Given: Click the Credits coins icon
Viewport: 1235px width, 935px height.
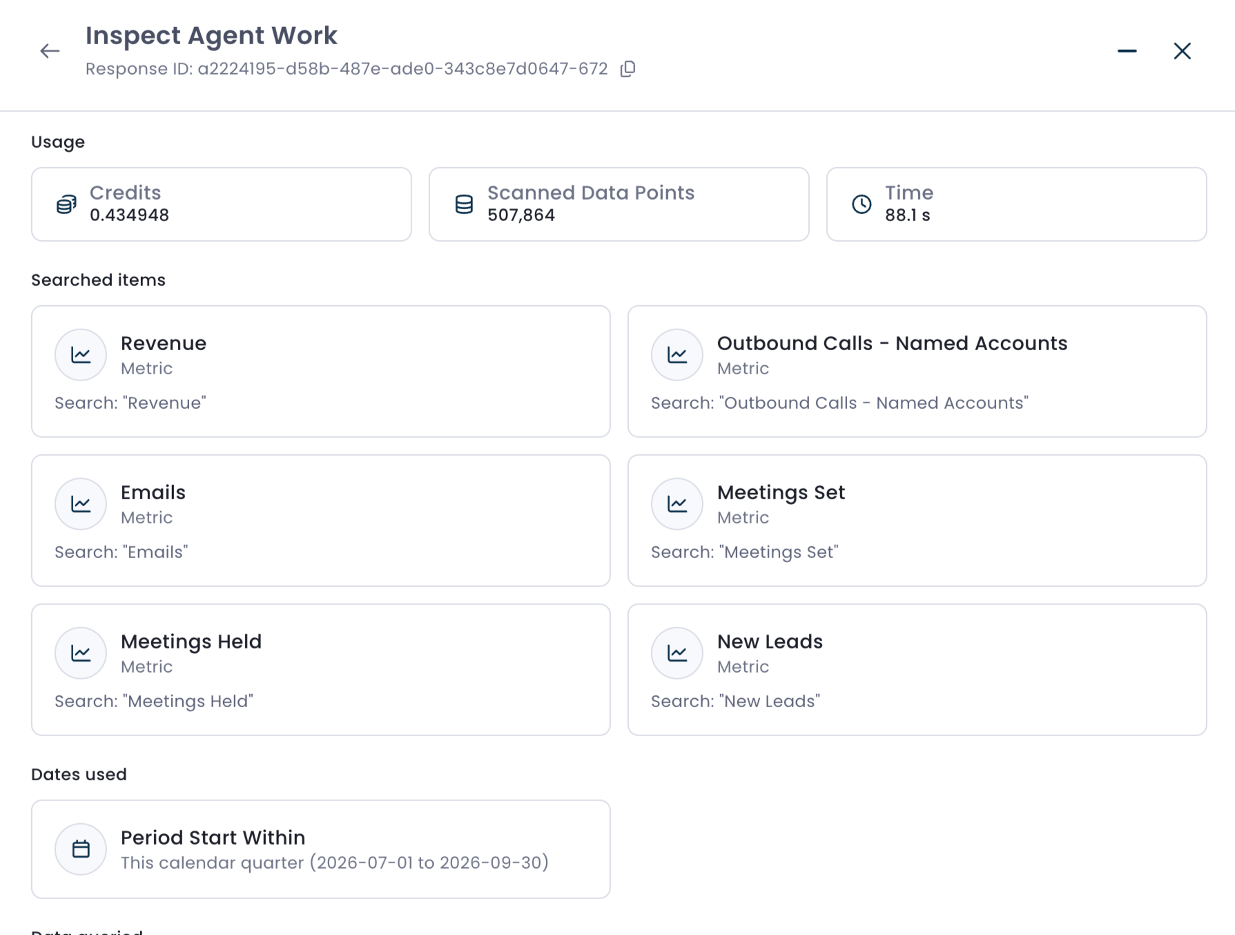Looking at the screenshot, I should 66,204.
